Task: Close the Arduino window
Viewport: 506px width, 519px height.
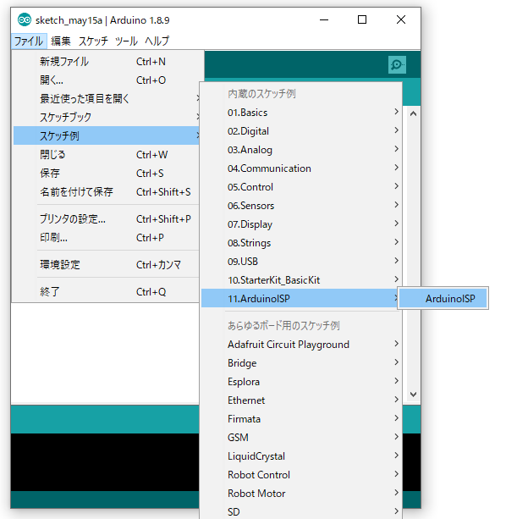Action: (401, 19)
